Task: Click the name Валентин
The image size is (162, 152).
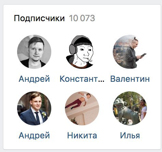Action: pyautogui.click(x=130, y=79)
